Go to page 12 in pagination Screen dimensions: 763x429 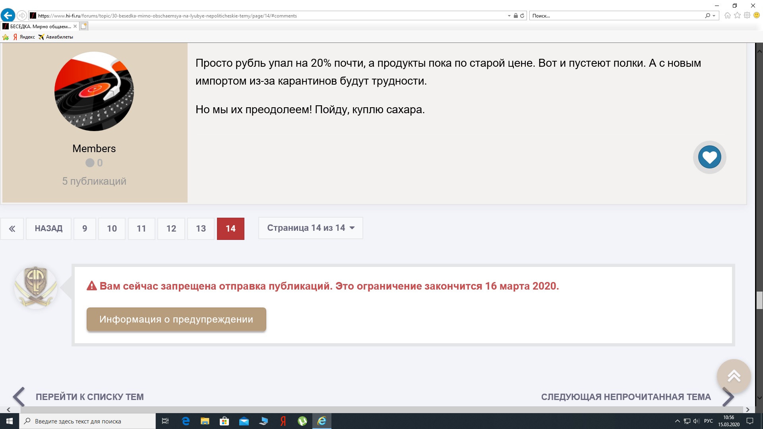click(171, 229)
